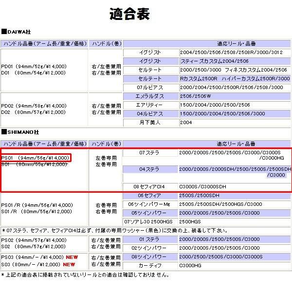Select PS02 (94mm/57g/¥14,000) entry
This screenshot has width=292, height=292.
click(x=34, y=240)
